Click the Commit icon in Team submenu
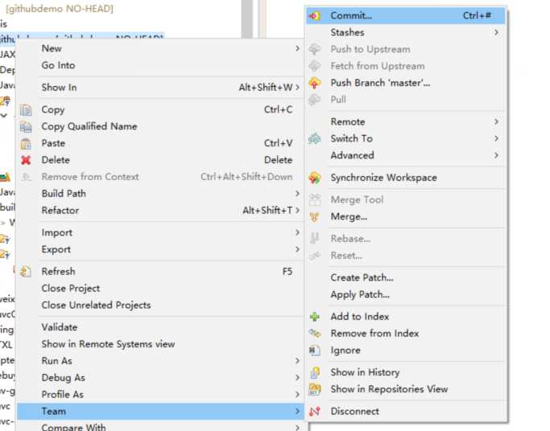This screenshot has width=550, height=431. click(x=315, y=15)
